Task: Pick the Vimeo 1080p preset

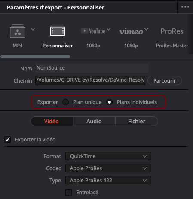Action: point(131,31)
